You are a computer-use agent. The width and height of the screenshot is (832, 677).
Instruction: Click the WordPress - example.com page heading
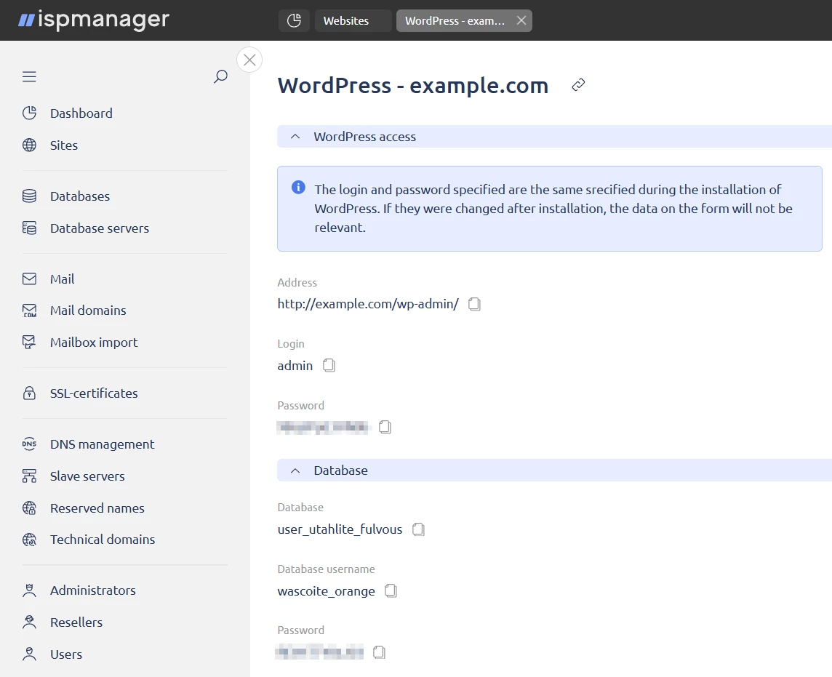413,85
